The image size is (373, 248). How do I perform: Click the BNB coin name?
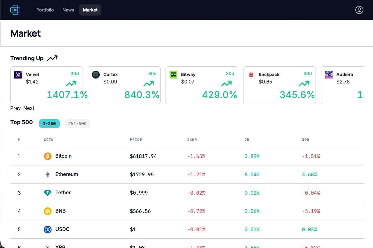click(61, 211)
